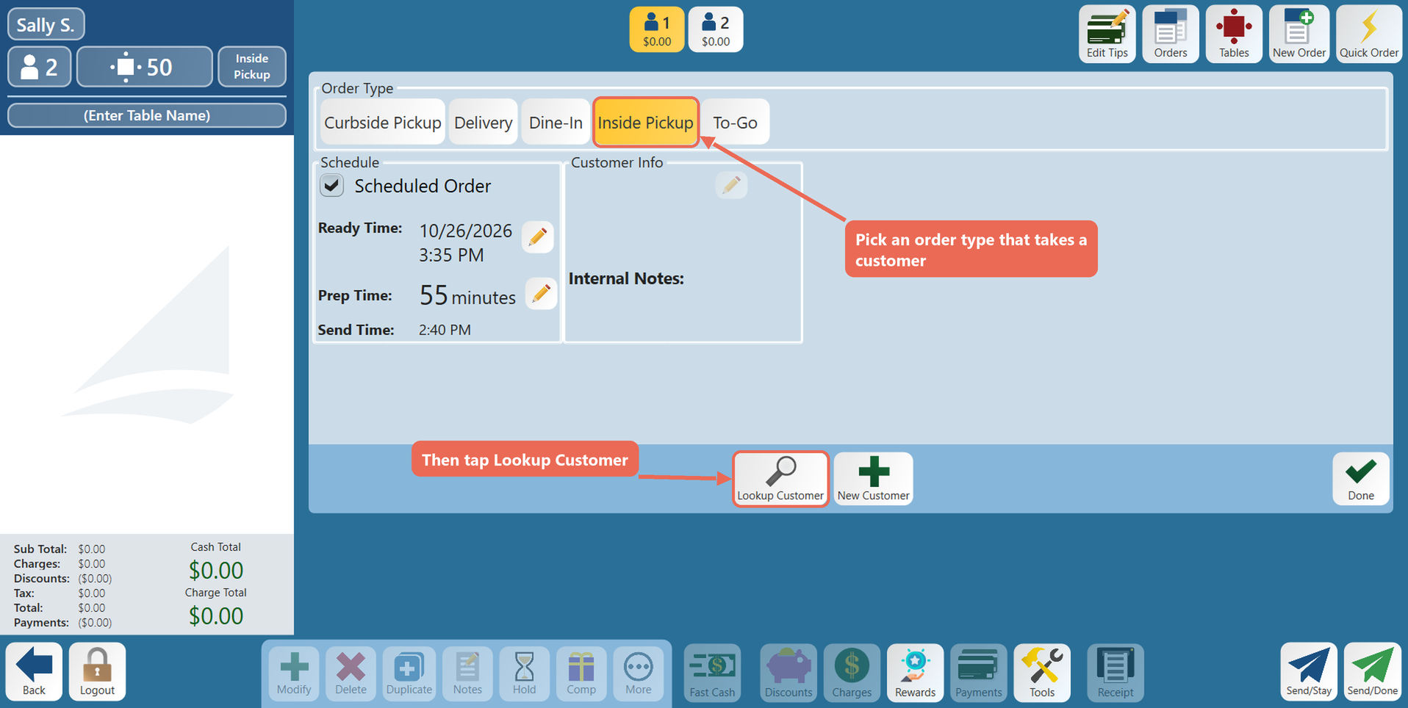Open the Charges button
The width and height of the screenshot is (1408, 708).
852,673
